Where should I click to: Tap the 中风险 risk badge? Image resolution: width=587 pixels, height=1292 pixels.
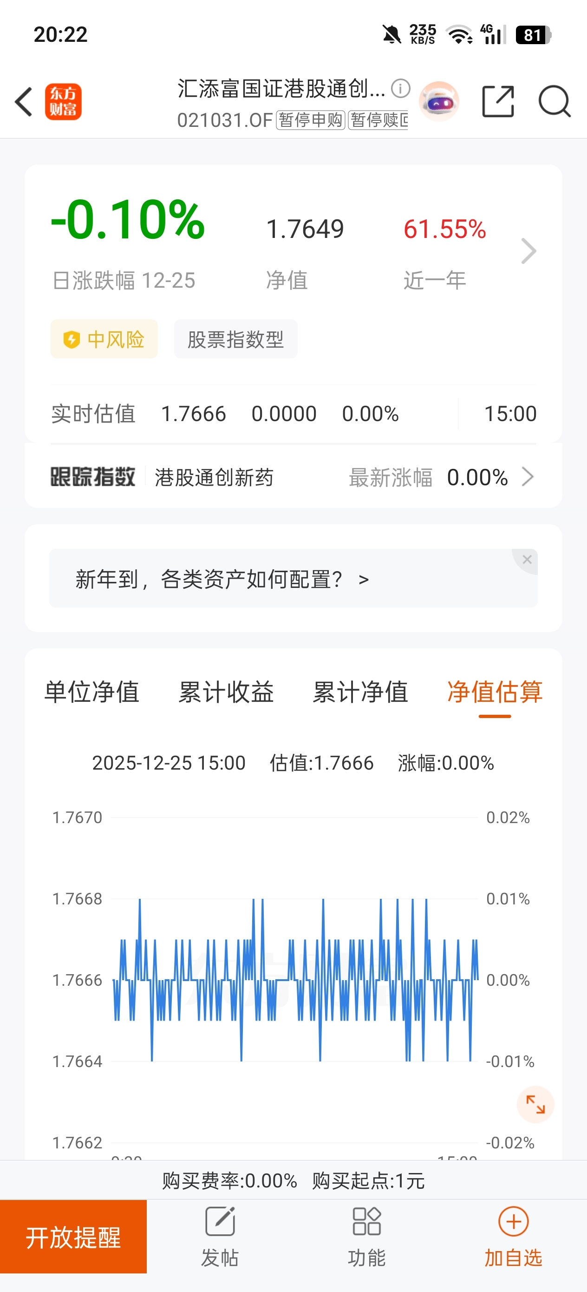104,339
